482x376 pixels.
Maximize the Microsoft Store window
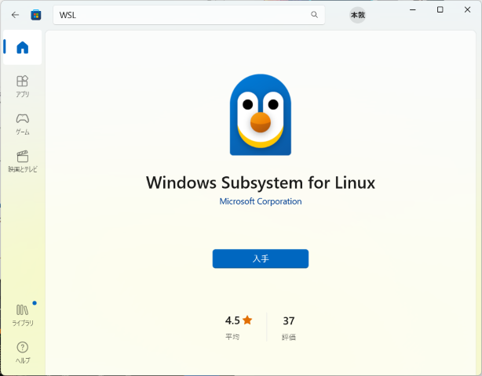(440, 9)
